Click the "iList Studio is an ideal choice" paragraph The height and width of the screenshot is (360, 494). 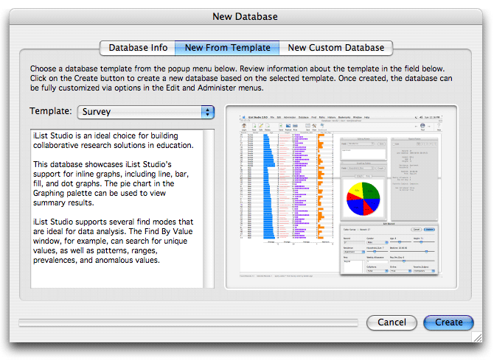point(114,141)
